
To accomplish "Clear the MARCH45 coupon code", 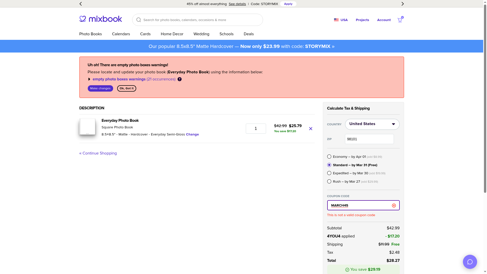I will (x=394, y=205).
